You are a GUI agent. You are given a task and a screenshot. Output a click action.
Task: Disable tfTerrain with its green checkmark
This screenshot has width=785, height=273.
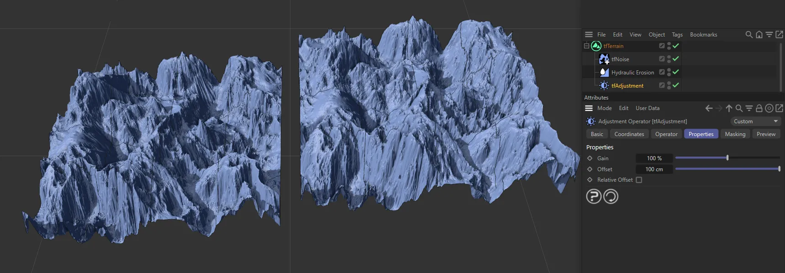(676, 46)
